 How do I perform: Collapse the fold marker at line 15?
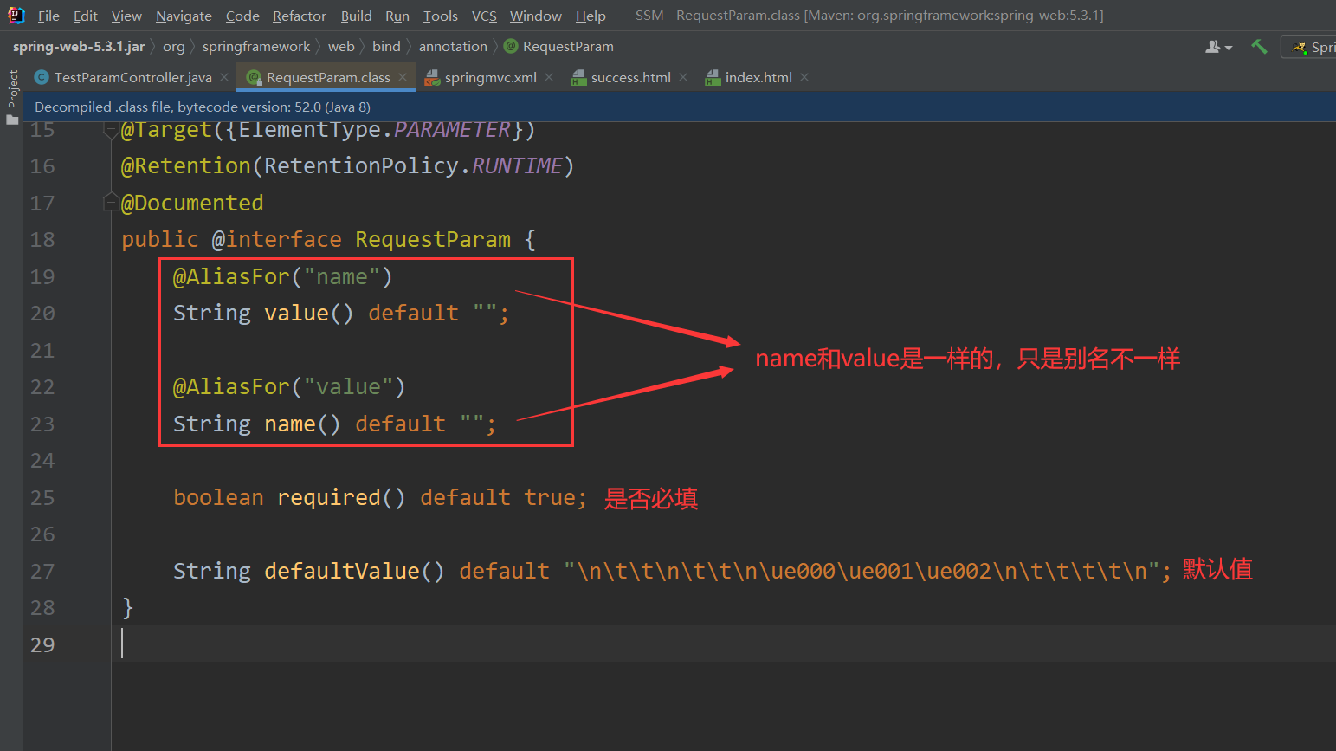tap(111, 130)
